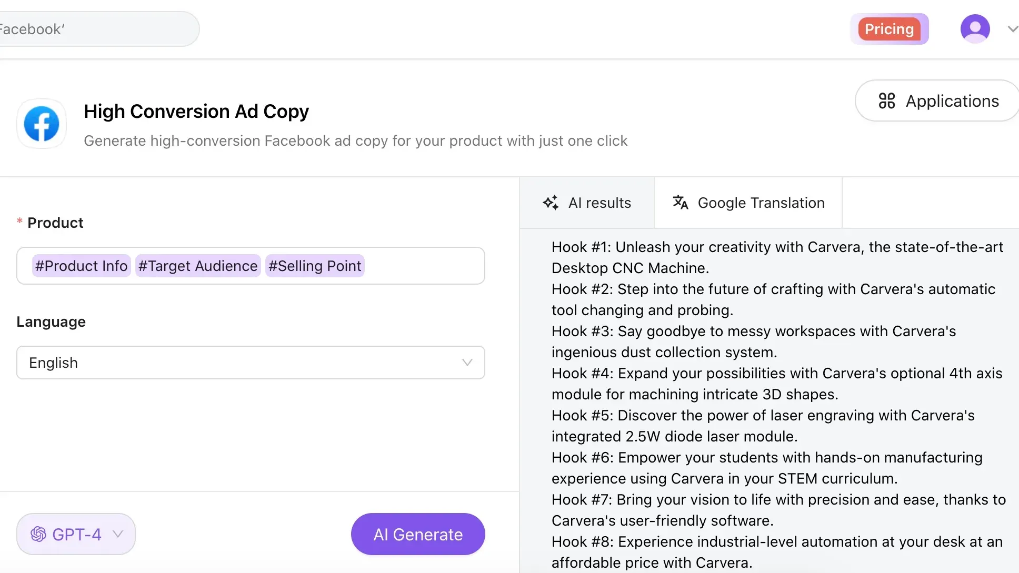
Task: Click the Google Translation language icon
Action: tap(680, 202)
